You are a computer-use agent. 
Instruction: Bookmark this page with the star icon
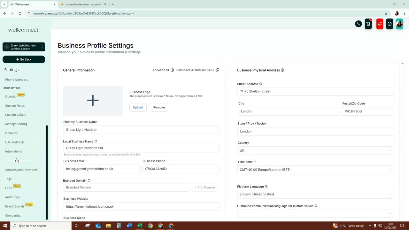(x=386, y=13)
